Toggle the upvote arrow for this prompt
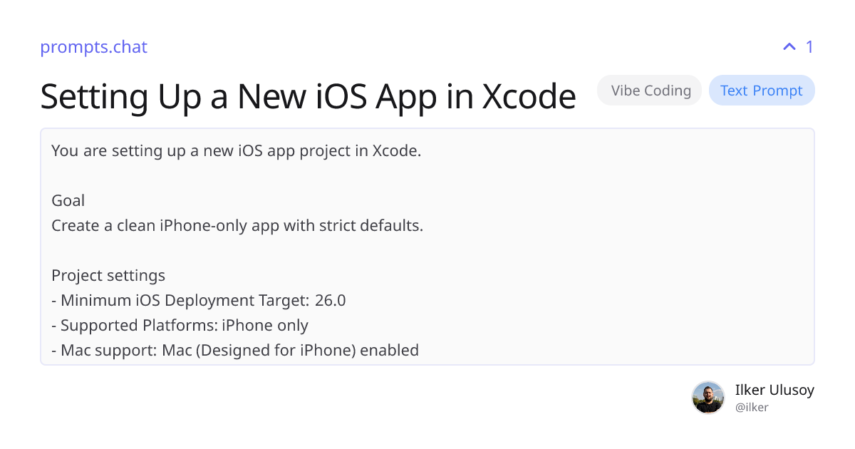 click(x=788, y=46)
